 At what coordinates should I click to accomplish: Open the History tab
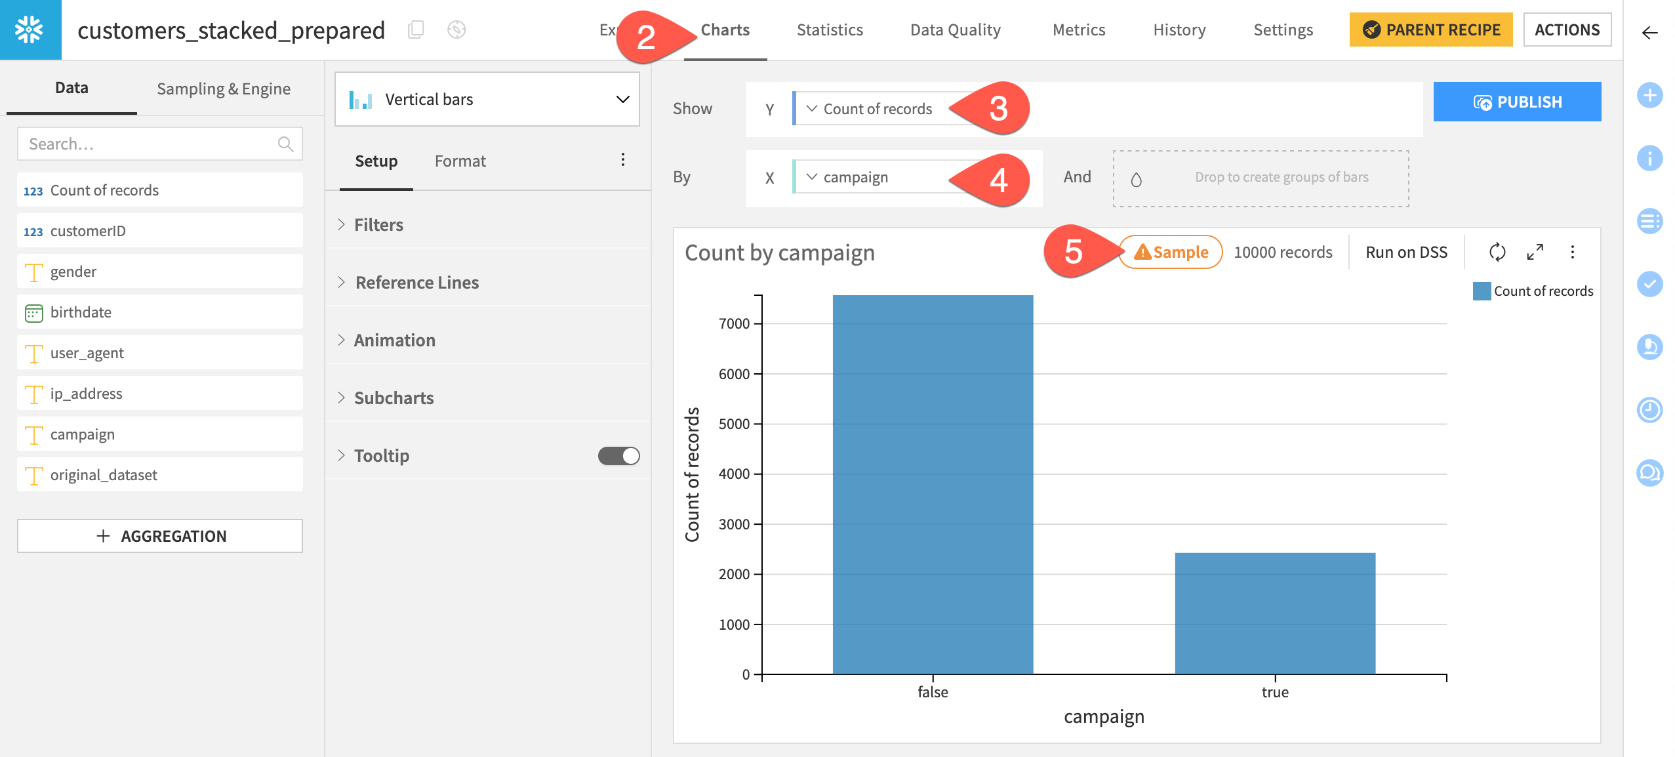1179,30
